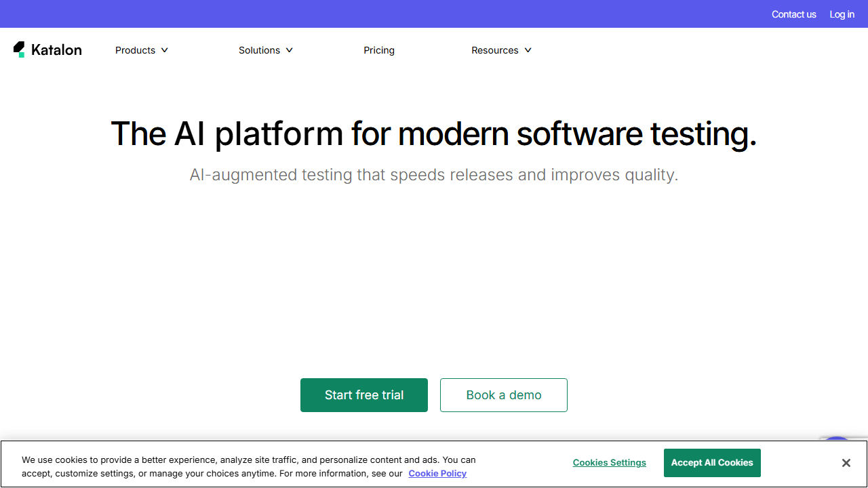Accept All Cookies
868x488 pixels.
coord(712,463)
